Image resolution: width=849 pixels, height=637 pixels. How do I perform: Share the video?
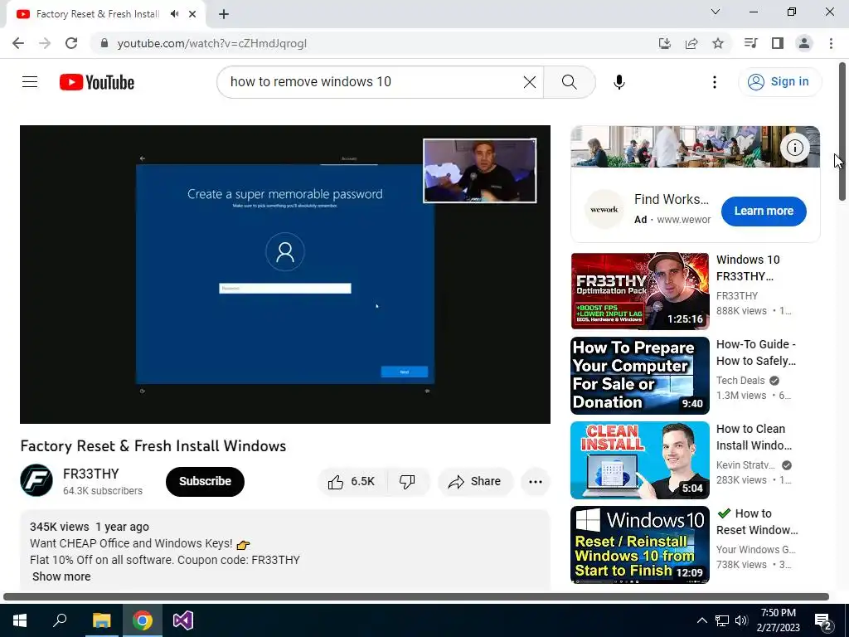(475, 482)
